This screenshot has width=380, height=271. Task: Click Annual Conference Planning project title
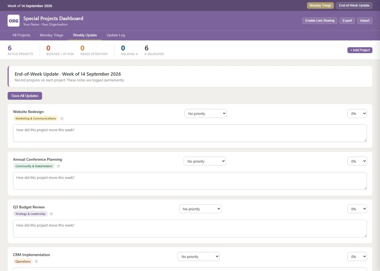38,160
